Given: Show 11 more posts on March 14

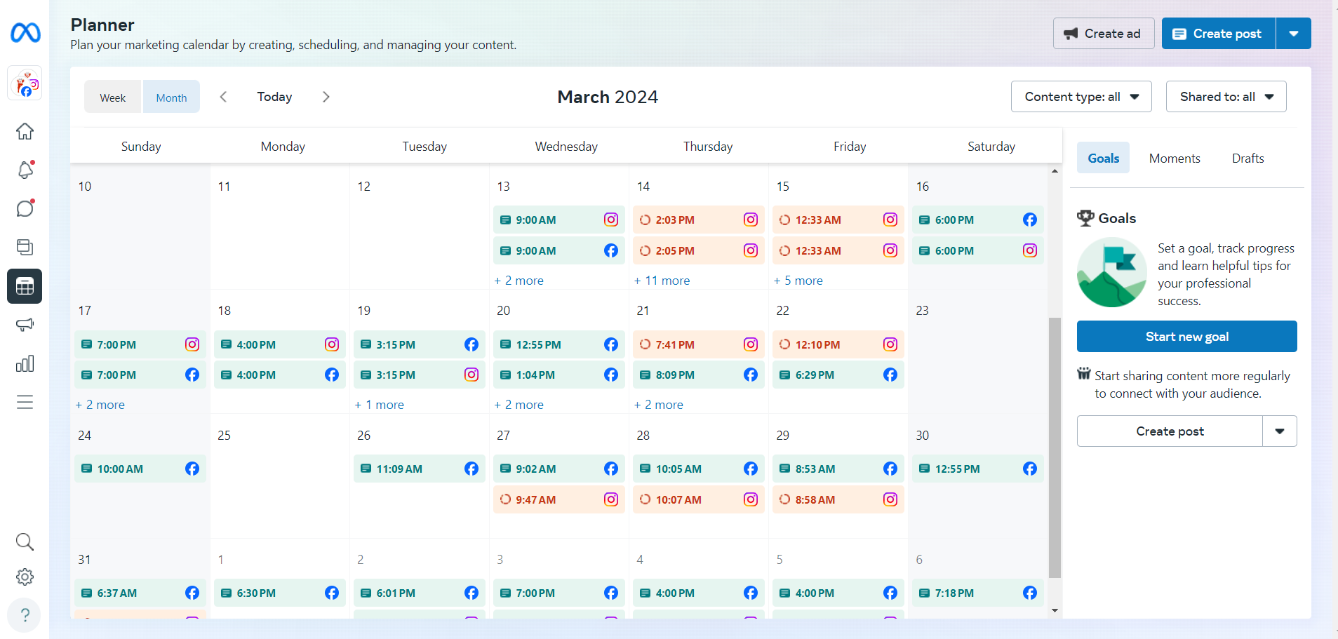Looking at the screenshot, I should [662, 281].
